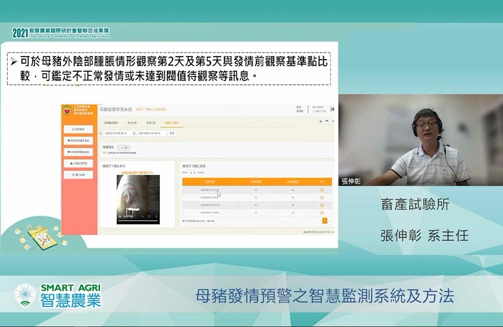The image size is (503, 327).
Task: Open detail icon for the 2020/09/06 18:25 row
Action: click(322, 197)
